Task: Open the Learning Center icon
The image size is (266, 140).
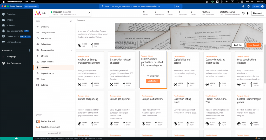Action: coord(3,42)
